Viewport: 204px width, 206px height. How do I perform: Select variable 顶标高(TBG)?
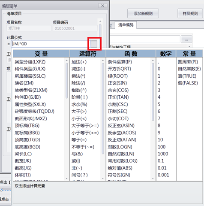click(27, 126)
